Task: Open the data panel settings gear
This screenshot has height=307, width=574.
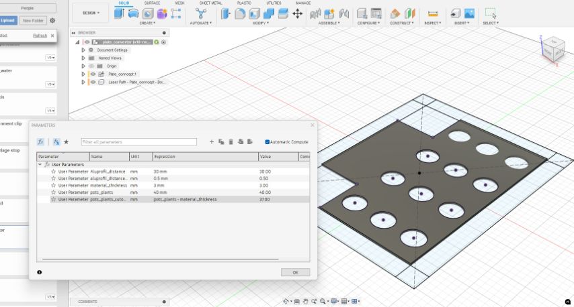Action: tap(52, 20)
